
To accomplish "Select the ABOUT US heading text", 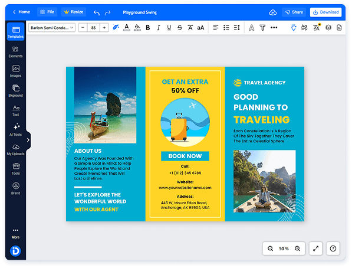I will click(88, 151).
